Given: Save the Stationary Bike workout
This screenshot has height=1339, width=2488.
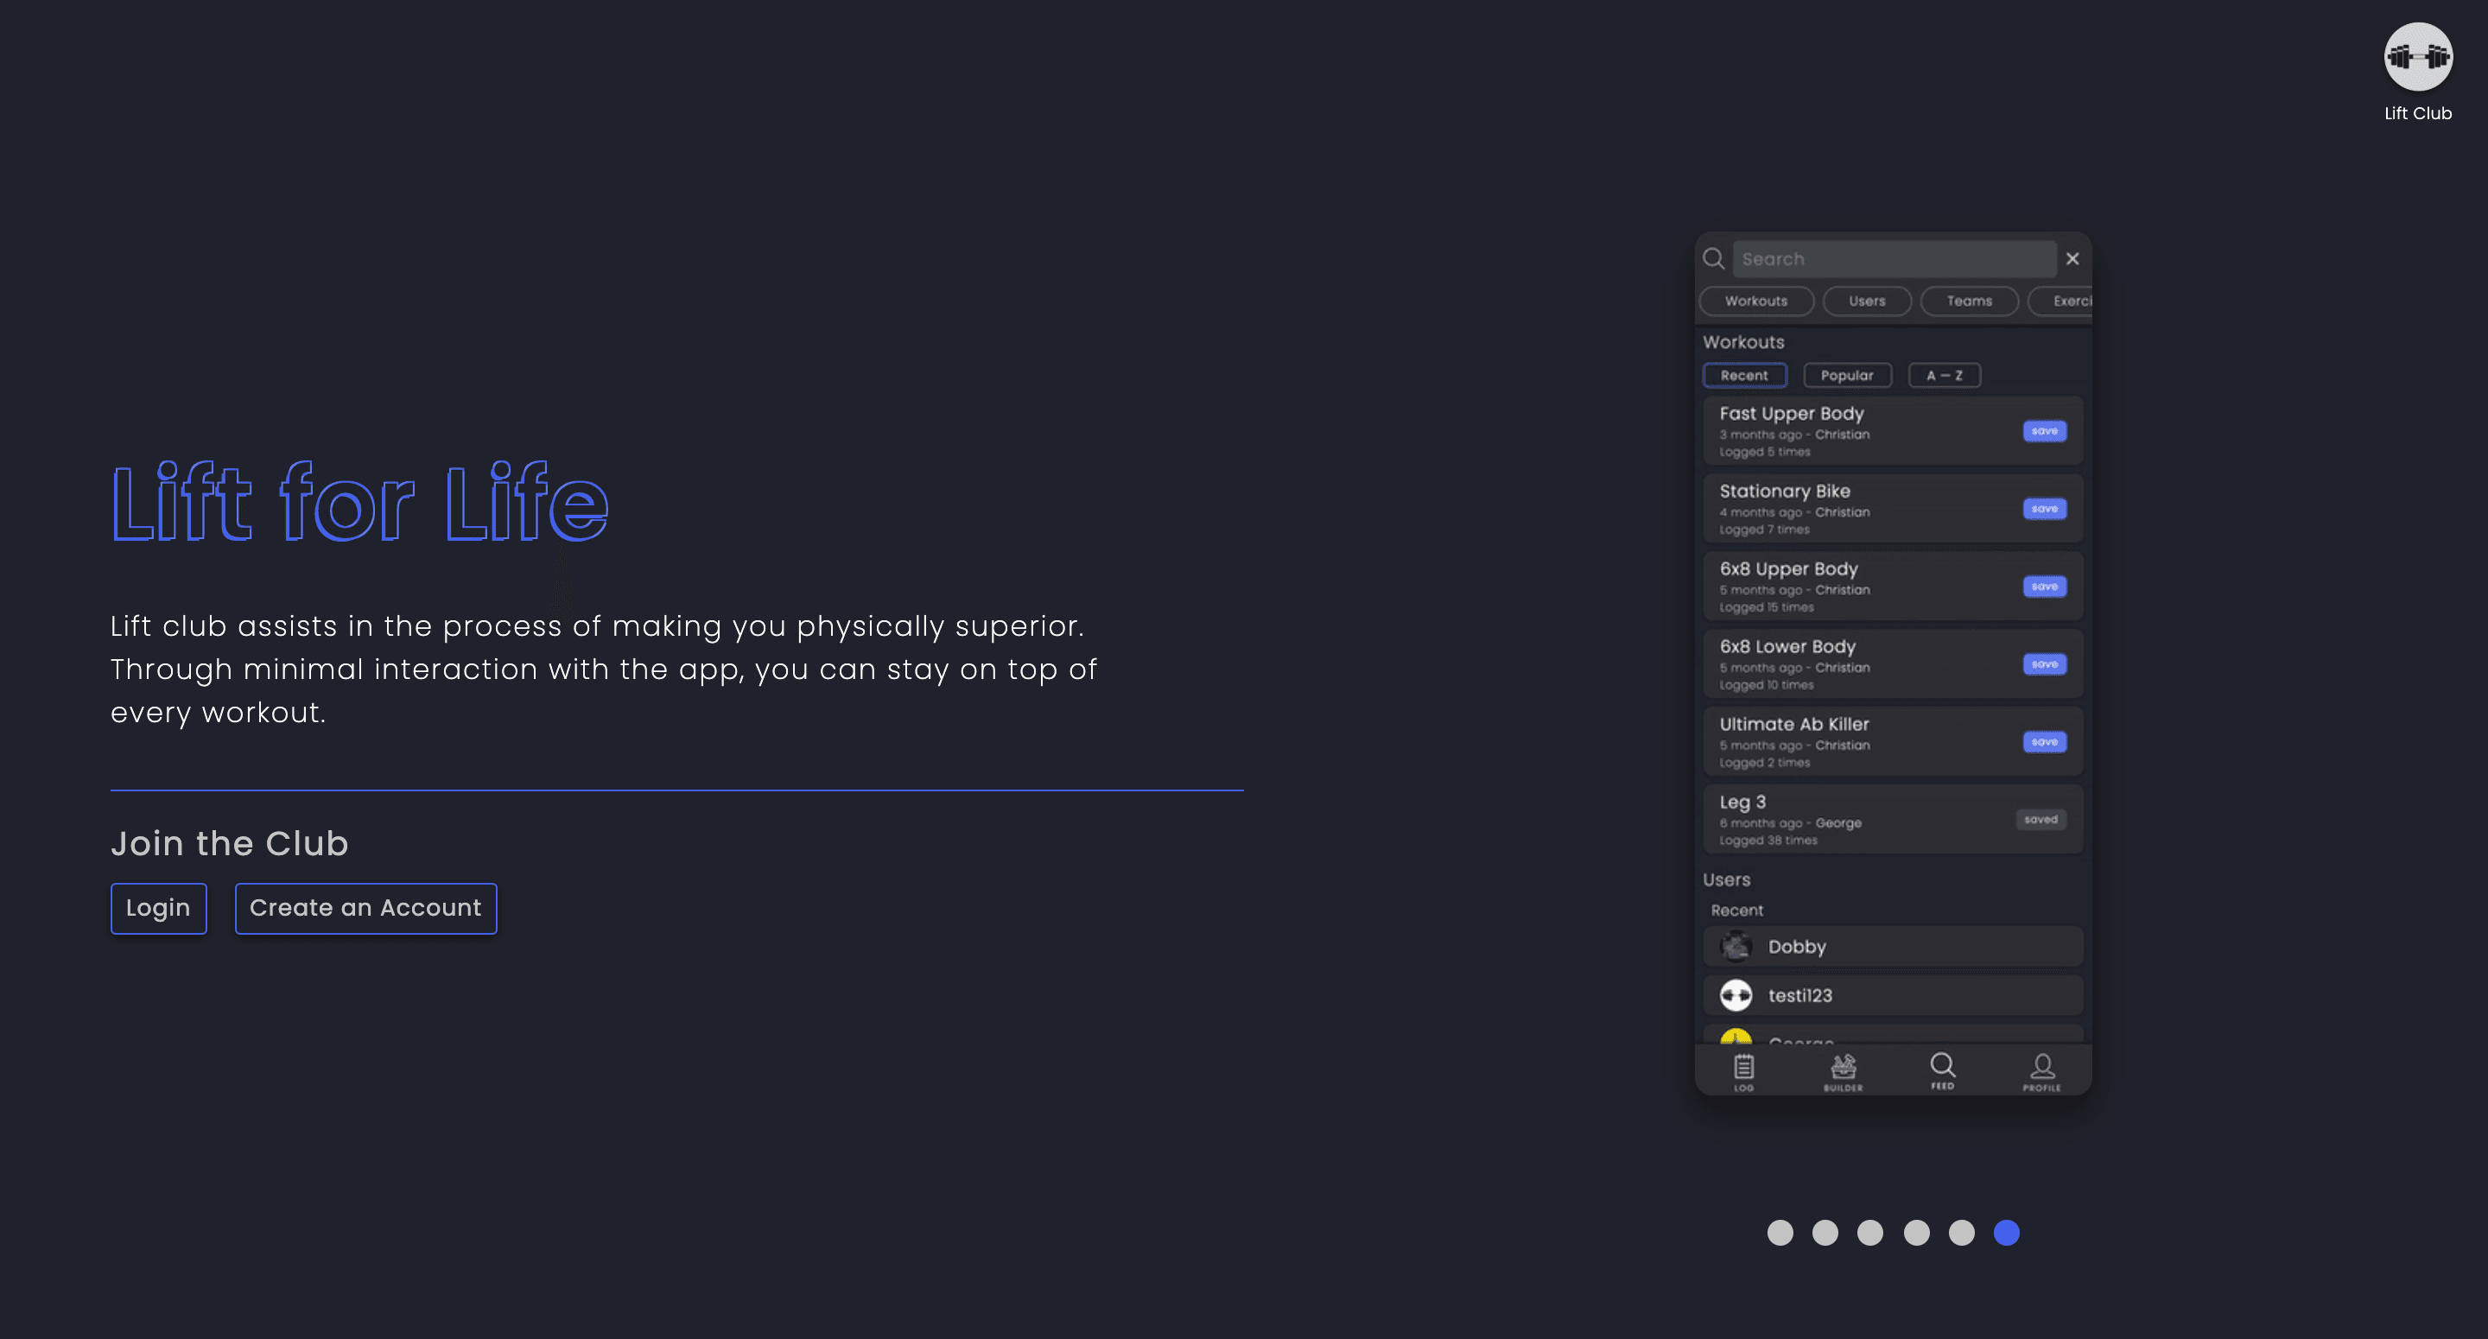Looking at the screenshot, I should pyautogui.click(x=2045, y=509).
